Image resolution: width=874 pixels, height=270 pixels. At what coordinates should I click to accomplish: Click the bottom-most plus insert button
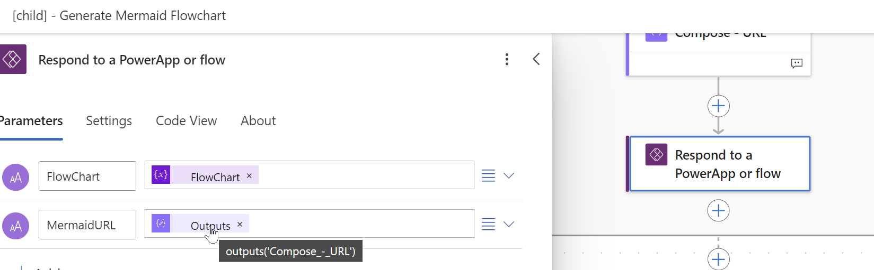pyautogui.click(x=718, y=259)
